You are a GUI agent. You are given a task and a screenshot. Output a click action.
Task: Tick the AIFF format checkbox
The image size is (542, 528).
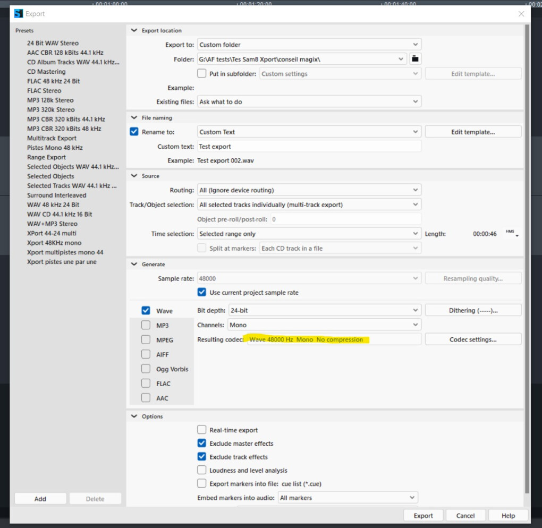tap(146, 354)
